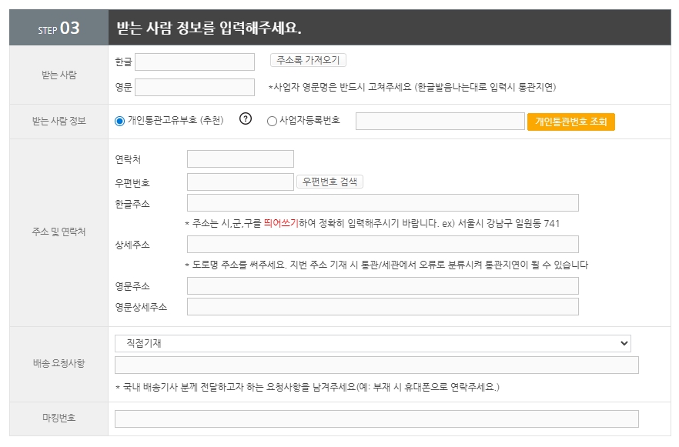Click the 마킹번호 marking number field
679x447 pixels.
point(376,419)
